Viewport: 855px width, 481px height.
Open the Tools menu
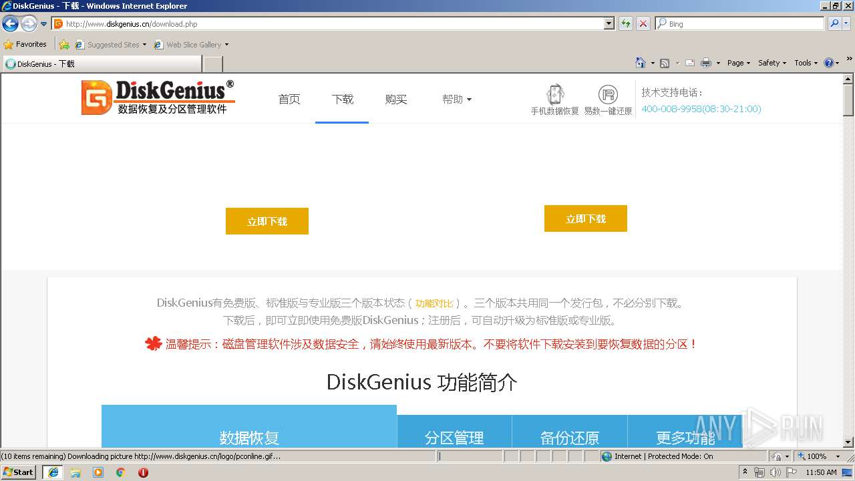coord(806,63)
